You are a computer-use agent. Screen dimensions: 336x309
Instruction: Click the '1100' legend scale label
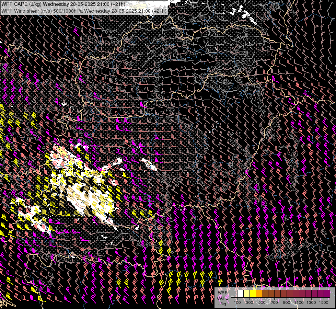tap(299, 302)
